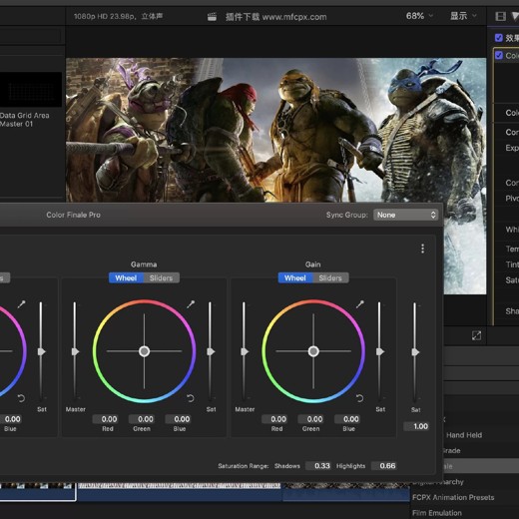
Task: Open the three-dot options menu
Action: click(x=422, y=249)
